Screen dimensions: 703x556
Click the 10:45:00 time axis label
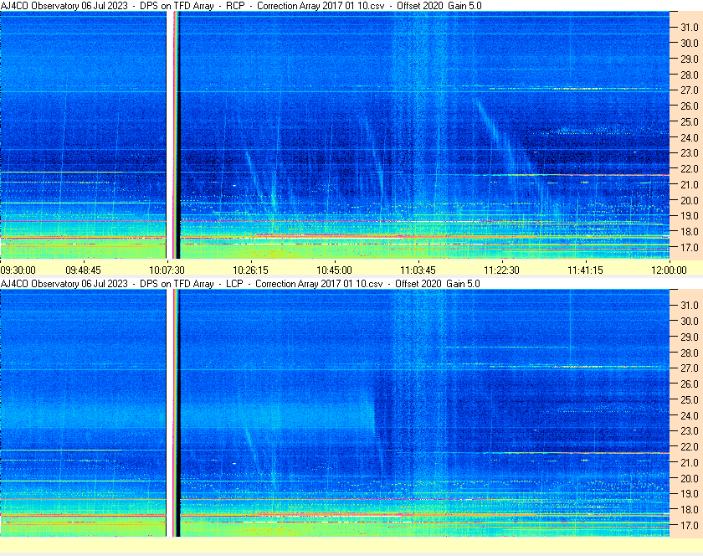coord(335,270)
